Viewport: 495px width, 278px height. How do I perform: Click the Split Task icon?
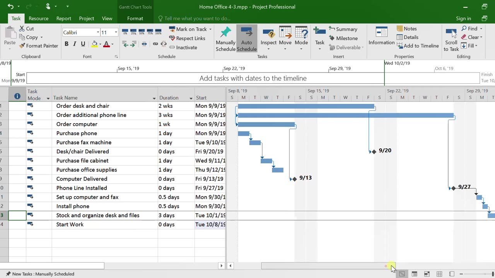[144, 44]
